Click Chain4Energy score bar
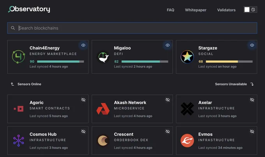The height and width of the screenshot is (157, 265). click(60, 61)
